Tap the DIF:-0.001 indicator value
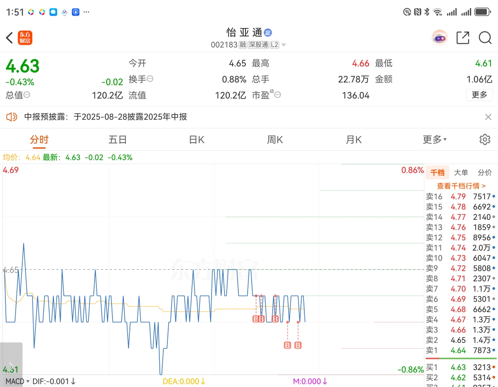 tap(54, 381)
